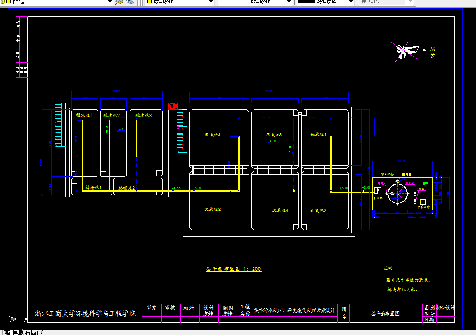Click the yellow layer color swatch
476x335 pixels.
pos(8,1)
